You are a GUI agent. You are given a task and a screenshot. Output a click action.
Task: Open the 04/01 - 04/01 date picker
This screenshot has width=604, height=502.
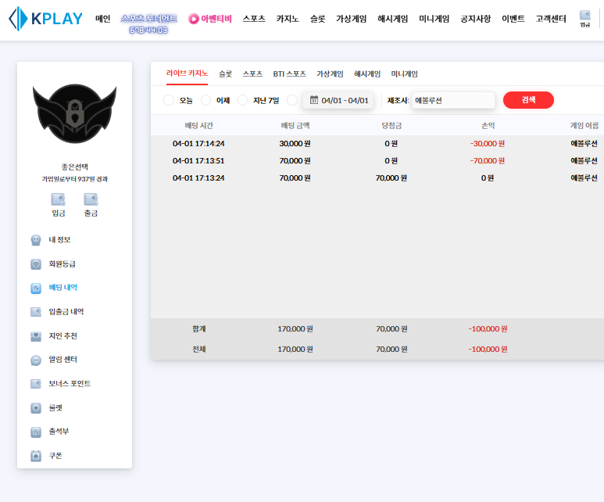(338, 100)
